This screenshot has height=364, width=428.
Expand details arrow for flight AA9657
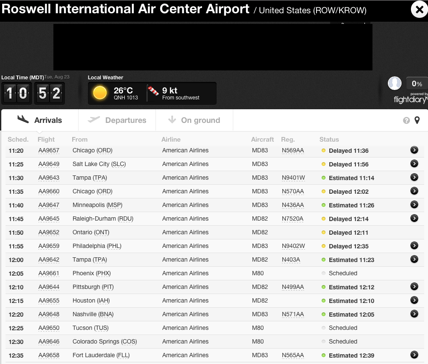click(414, 150)
